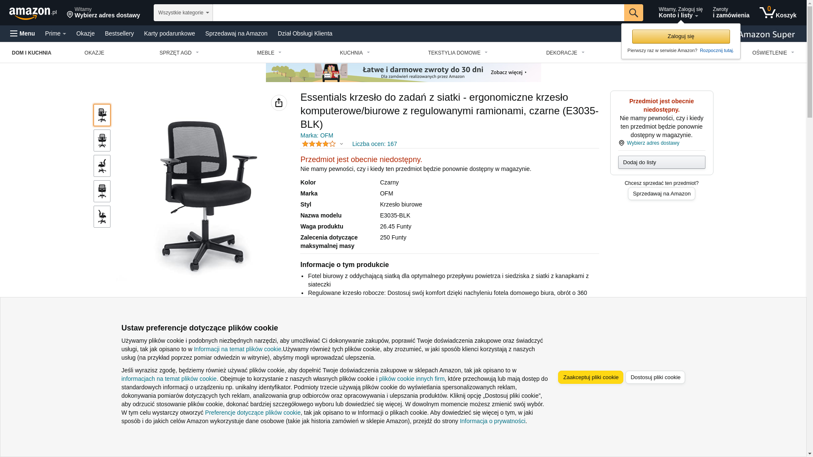
Task: Expand the MEBLE category menu
Action: [x=269, y=53]
